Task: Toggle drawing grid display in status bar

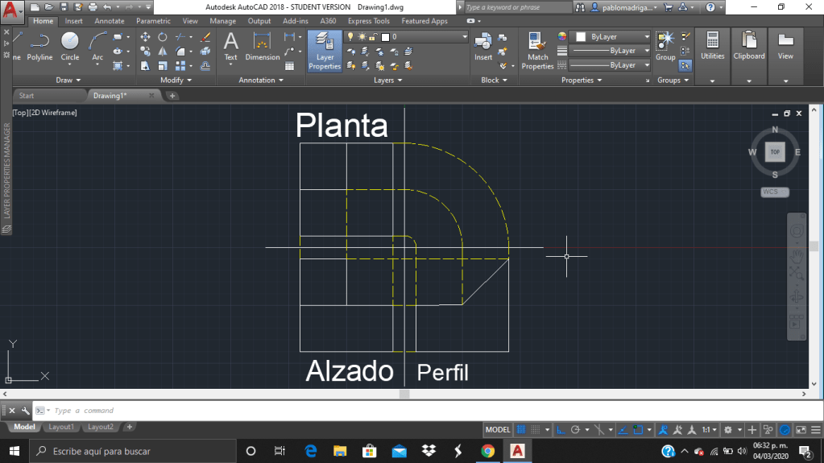Action: [521, 430]
